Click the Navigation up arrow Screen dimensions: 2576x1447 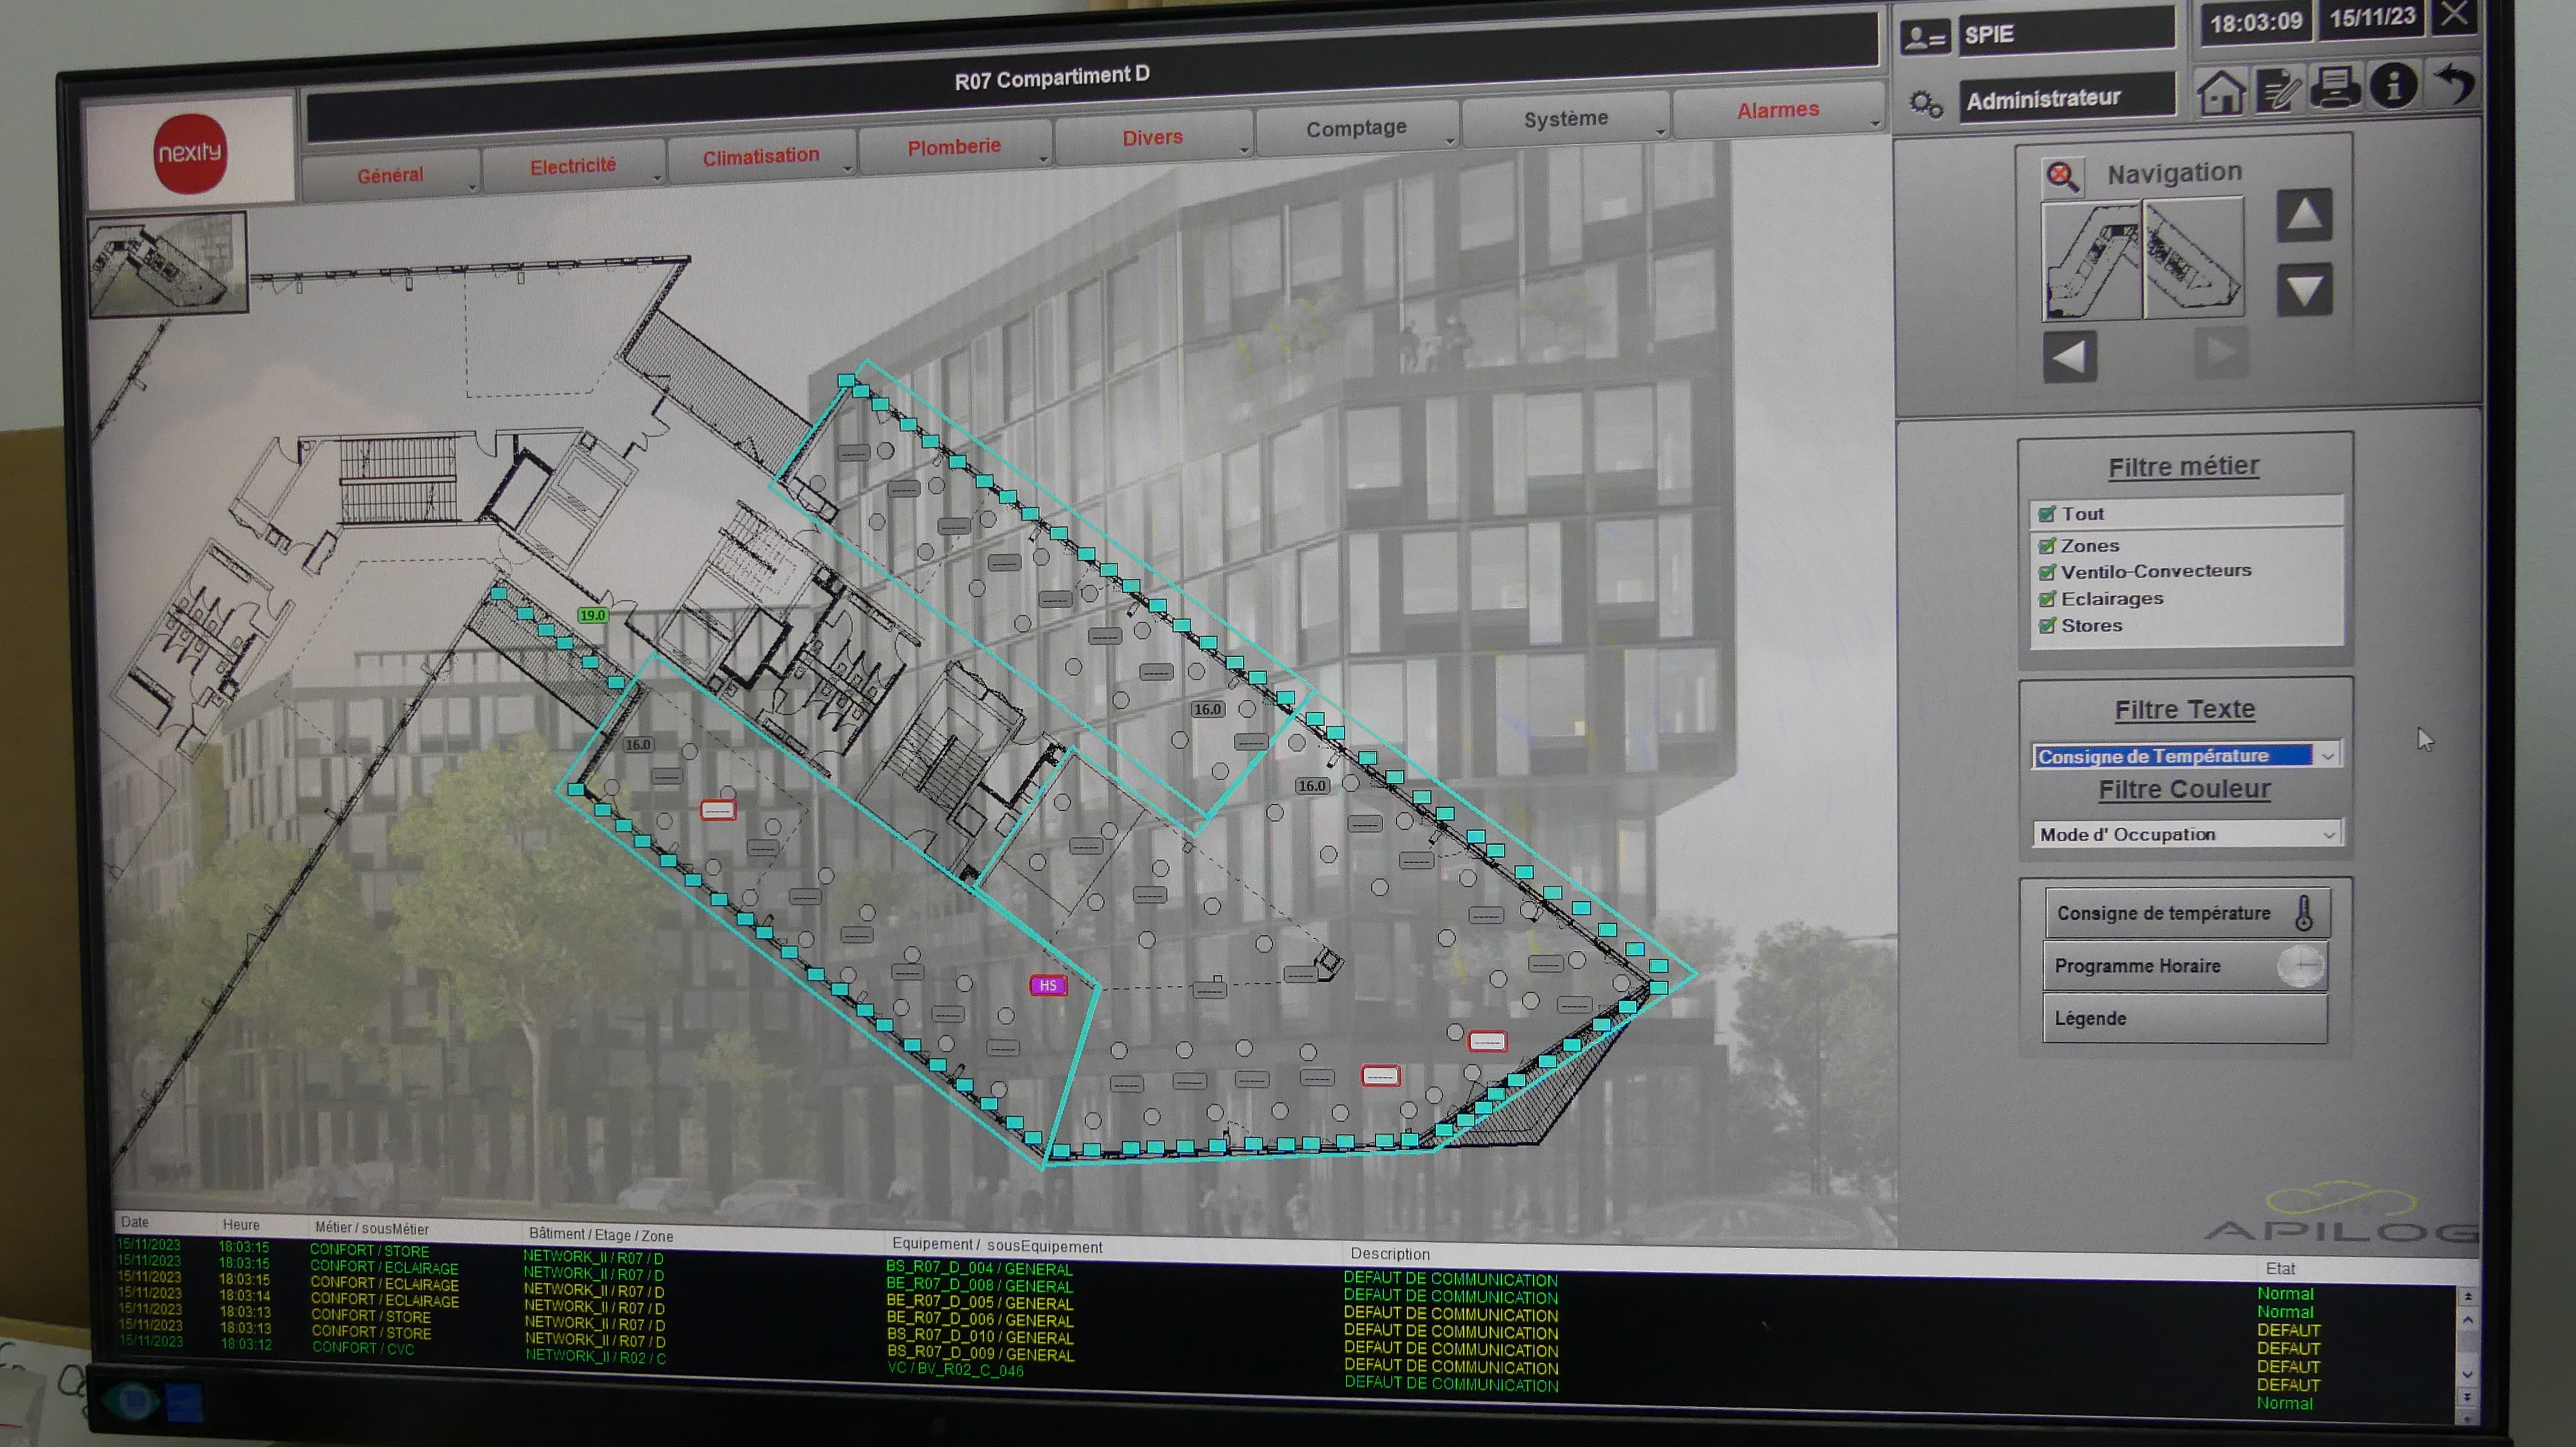click(2304, 215)
